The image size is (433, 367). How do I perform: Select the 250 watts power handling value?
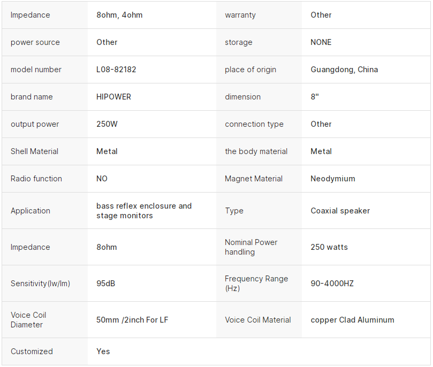[x=329, y=247]
